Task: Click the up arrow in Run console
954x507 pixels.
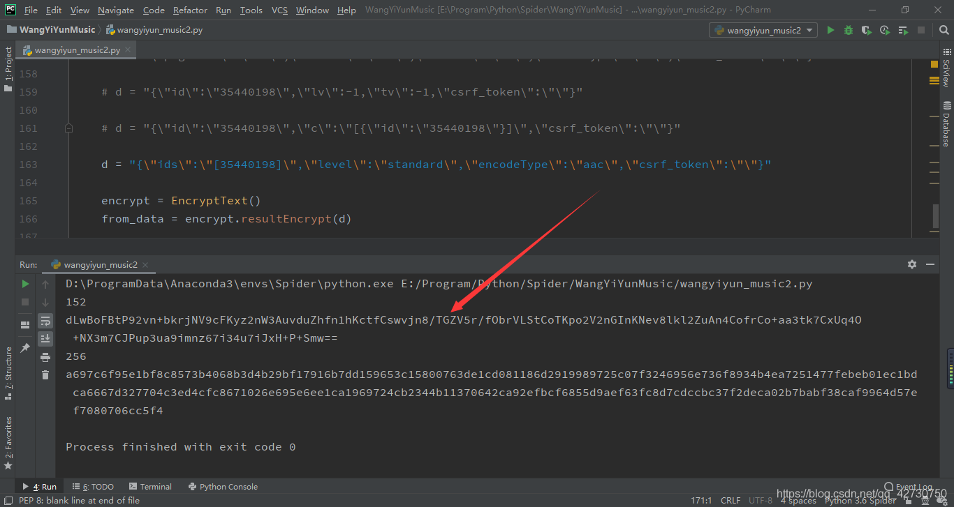Action: tap(45, 284)
